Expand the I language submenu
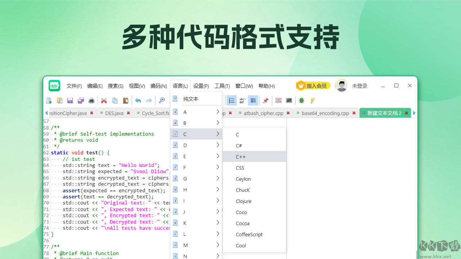Image resolution: width=461 pixels, height=259 pixels. click(196, 201)
